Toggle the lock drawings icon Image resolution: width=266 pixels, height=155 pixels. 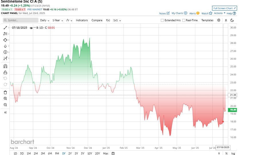(x=5, y=72)
